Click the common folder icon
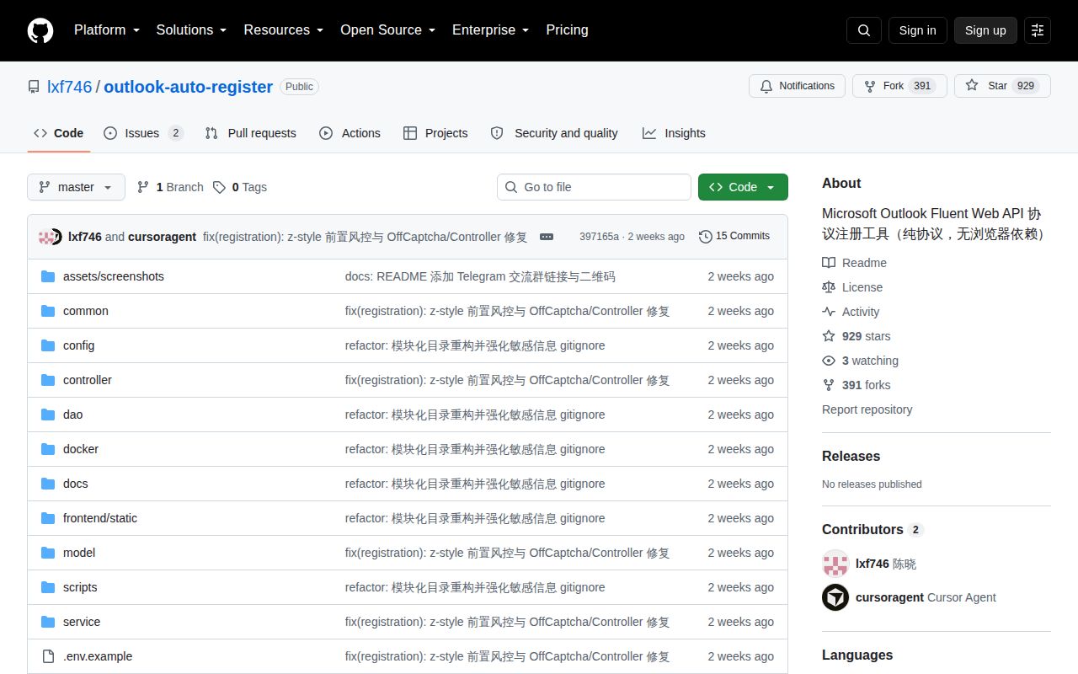 (x=48, y=311)
